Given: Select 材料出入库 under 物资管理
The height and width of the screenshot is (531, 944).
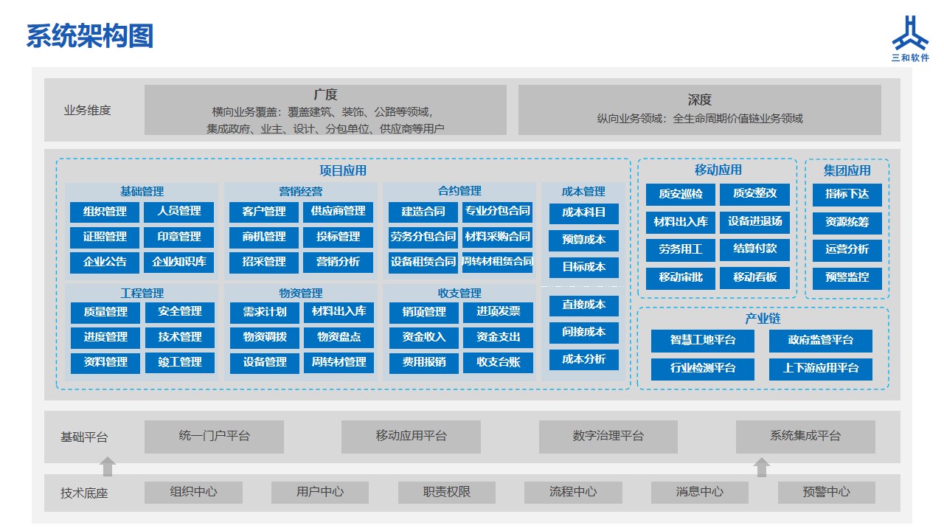Looking at the screenshot, I should click(339, 312).
